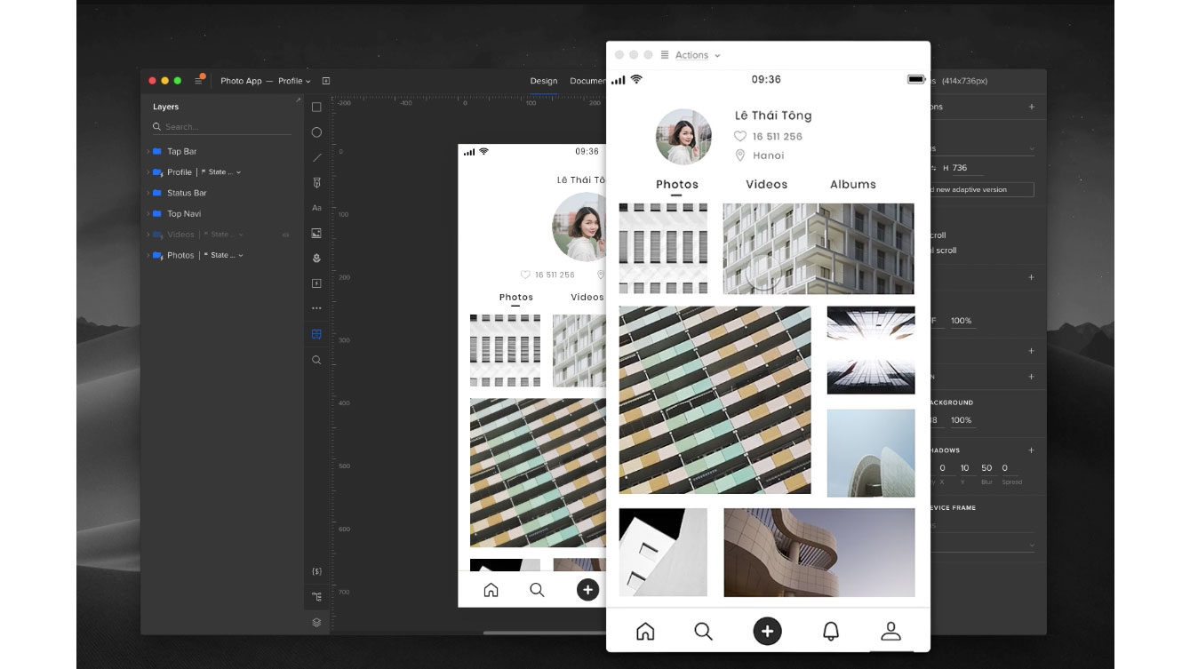This screenshot has width=1190, height=669.
Task: Expand the Tap Bar layer group
Action: [x=148, y=151]
